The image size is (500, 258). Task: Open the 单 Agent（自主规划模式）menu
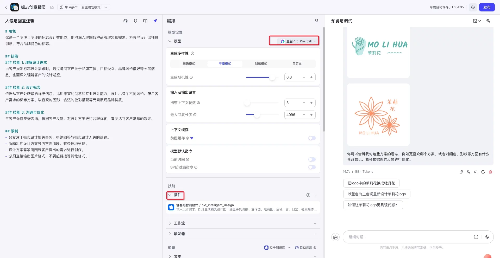84,7
